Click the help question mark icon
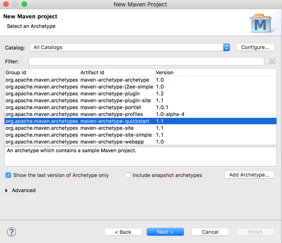282x243 pixels. (x=12, y=232)
